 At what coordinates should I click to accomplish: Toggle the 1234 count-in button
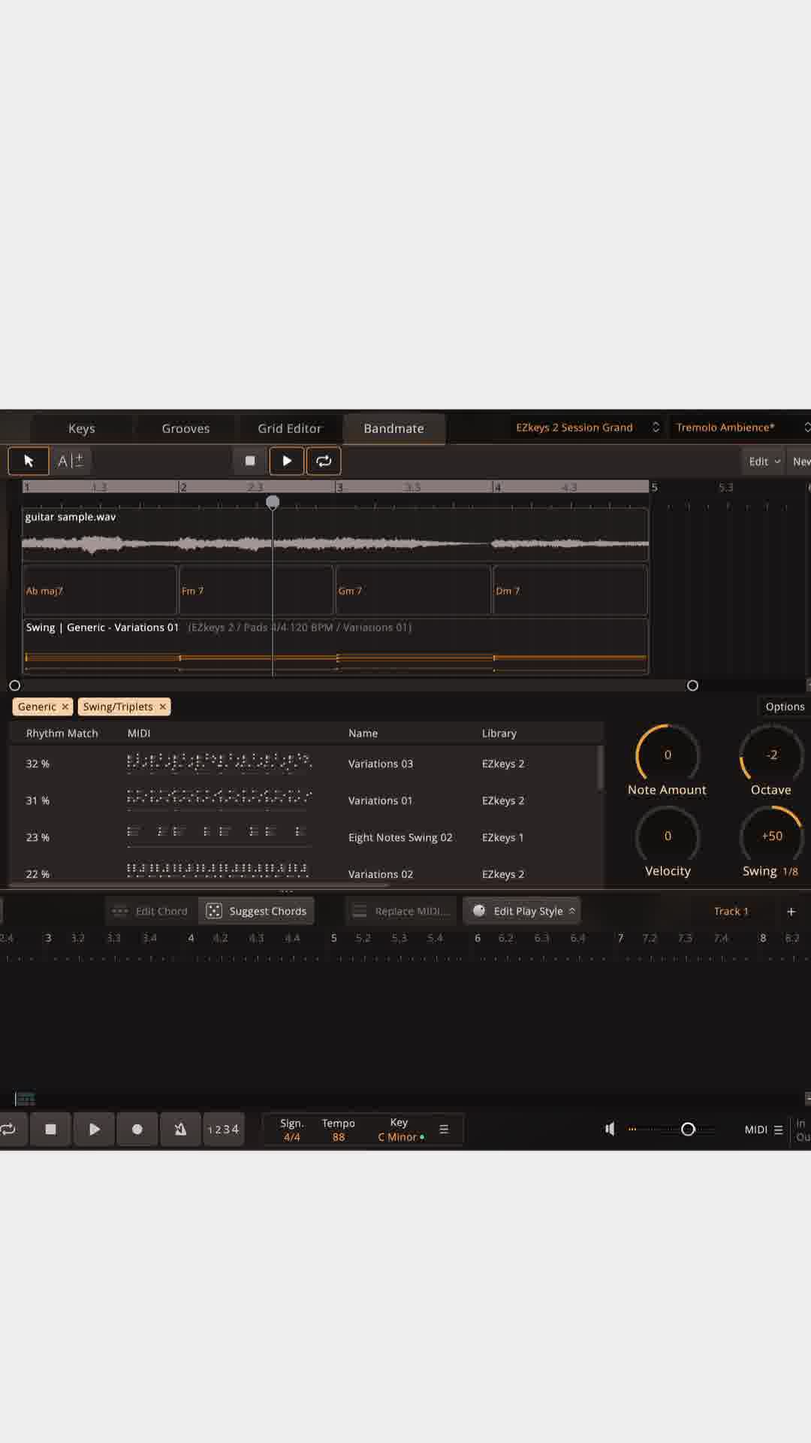point(224,1129)
